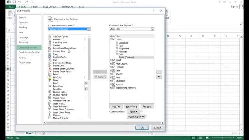Open the Reset customizations dropdown
This screenshot has height=140, width=249.
point(133,112)
